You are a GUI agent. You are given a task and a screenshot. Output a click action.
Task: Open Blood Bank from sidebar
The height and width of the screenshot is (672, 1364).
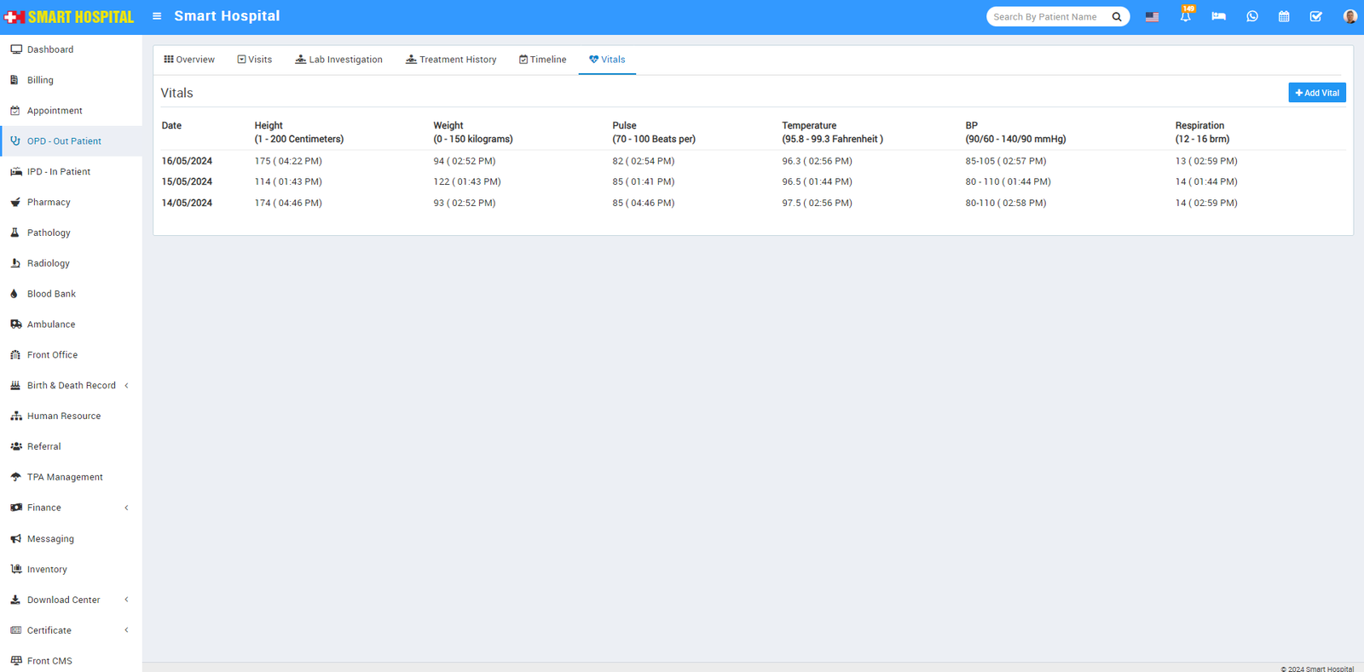pyautogui.click(x=51, y=294)
